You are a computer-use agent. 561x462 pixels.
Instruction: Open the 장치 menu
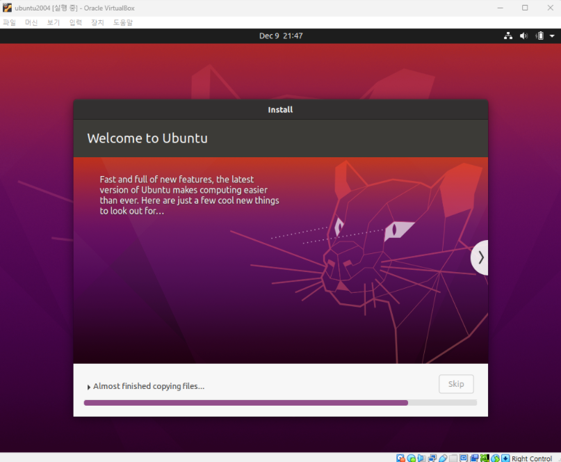coord(97,22)
